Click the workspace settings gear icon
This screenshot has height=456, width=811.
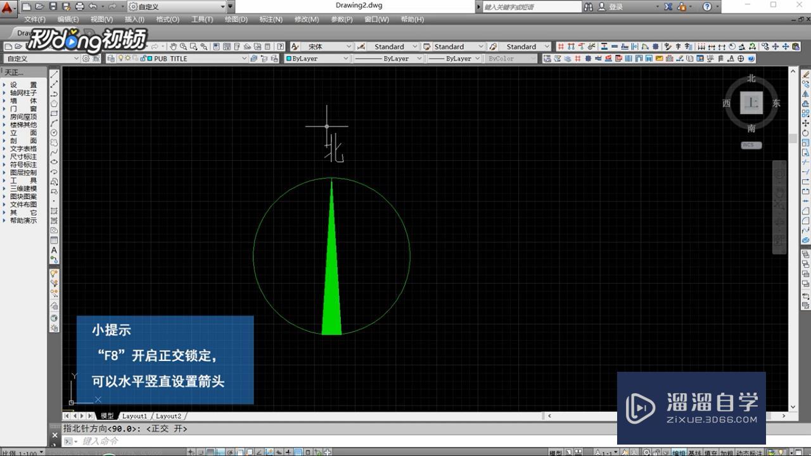[87, 58]
